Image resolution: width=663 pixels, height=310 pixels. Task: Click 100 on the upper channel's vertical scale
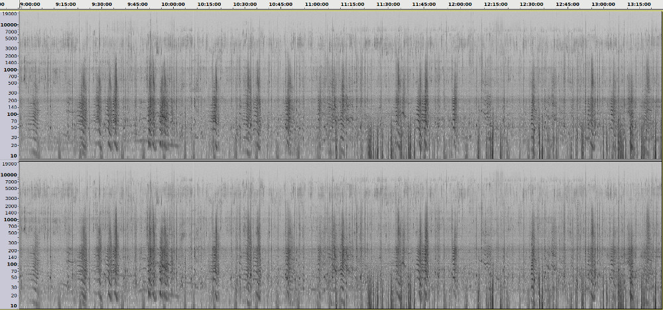[x=12, y=114]
